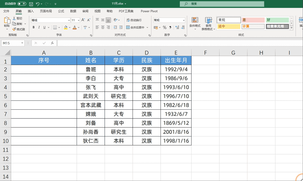303x181 pixels.
Task: Click the align left icon
Action: [x=97, y=27]
